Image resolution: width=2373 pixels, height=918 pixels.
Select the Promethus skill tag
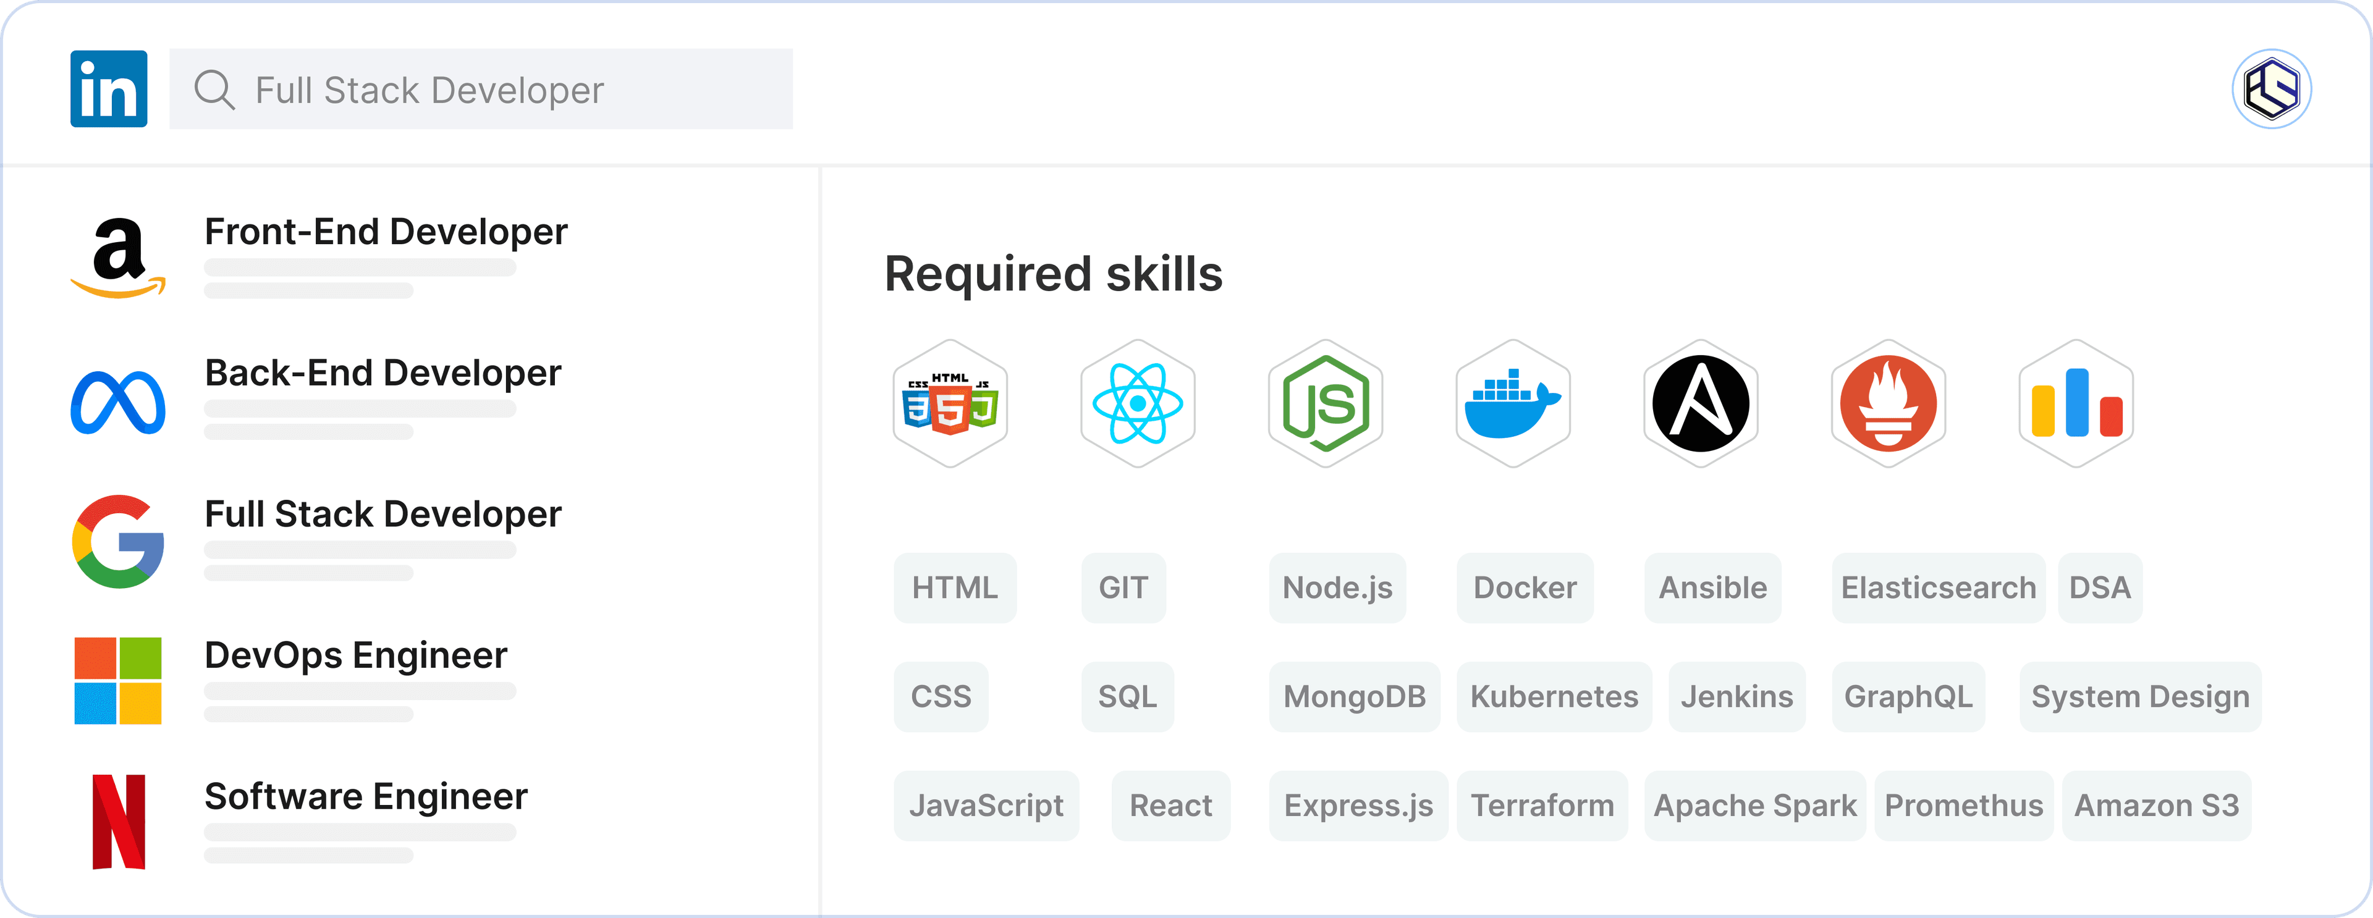point(1964,806)
